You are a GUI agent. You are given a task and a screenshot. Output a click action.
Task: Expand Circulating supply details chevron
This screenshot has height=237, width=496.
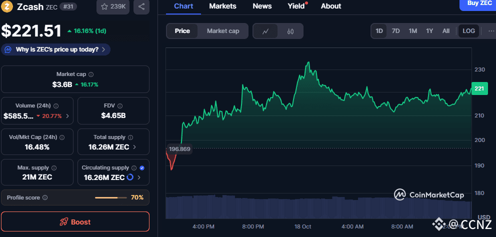[139, 177]
